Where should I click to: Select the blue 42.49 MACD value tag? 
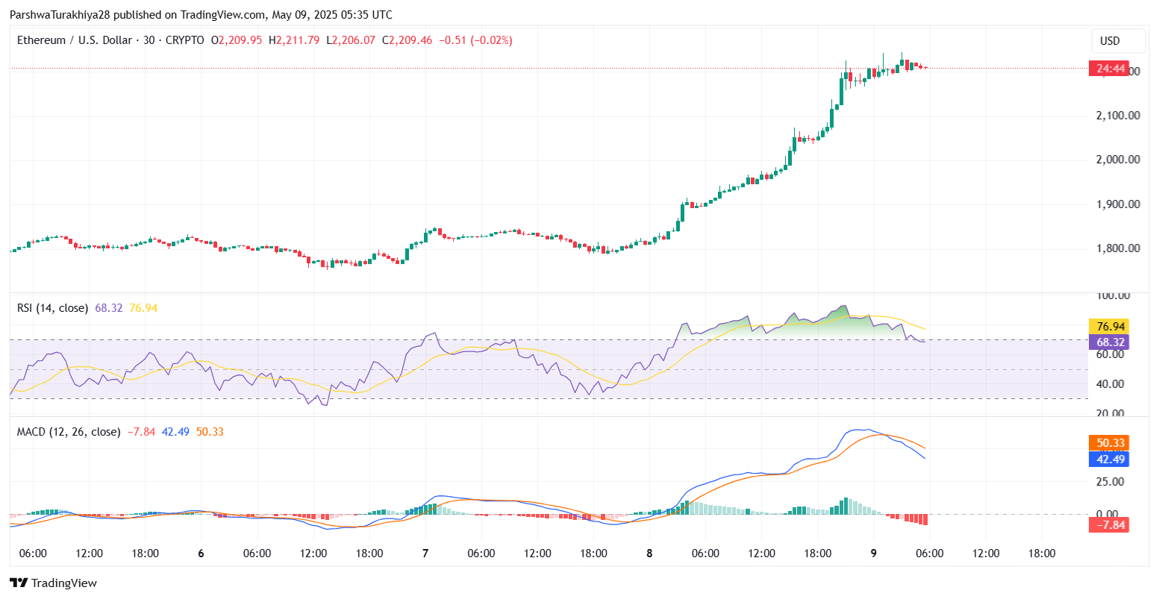pos(1108,460)
